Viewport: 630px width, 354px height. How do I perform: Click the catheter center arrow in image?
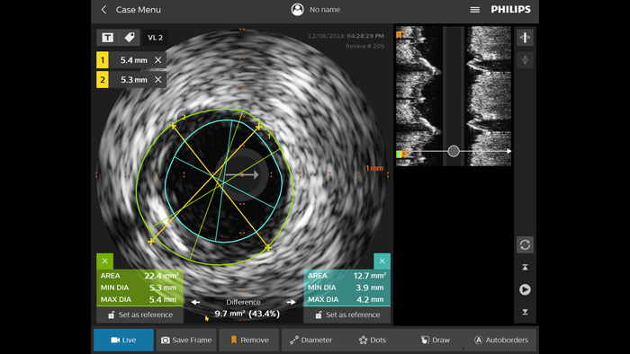[x=242, y=175]
